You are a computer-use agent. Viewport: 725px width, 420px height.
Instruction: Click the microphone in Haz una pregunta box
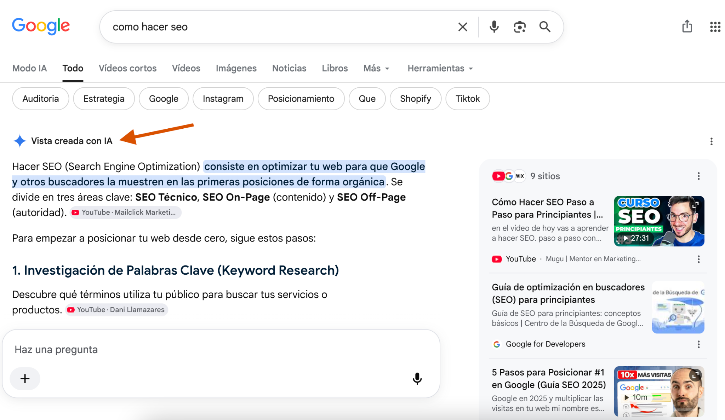click(417, 379)
